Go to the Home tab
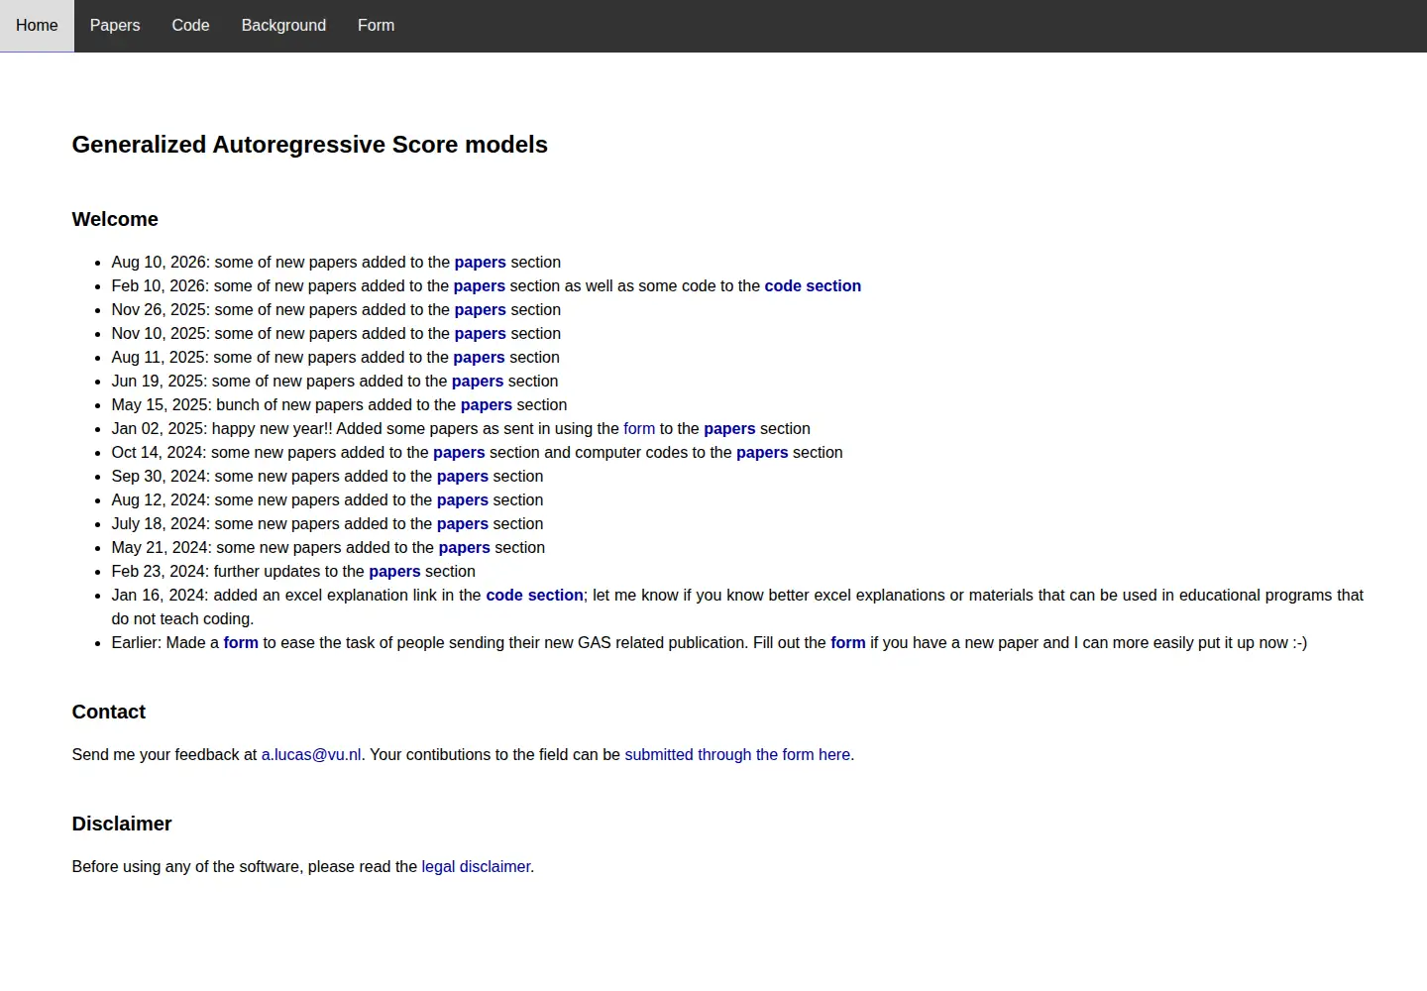Image resolution: width=1427 pixels, height=991 pixels. click(x=37, y=26)
